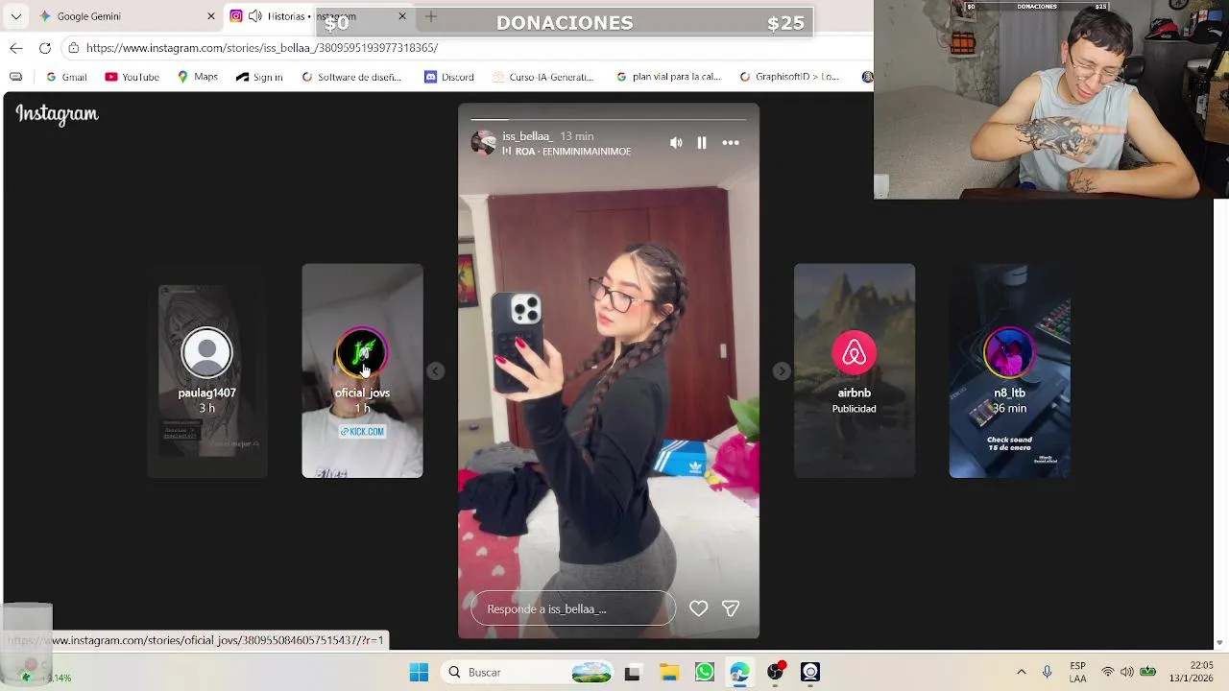Share the story via paper plane icon
Screen dimensions: 1229x691
coord(731,608)
